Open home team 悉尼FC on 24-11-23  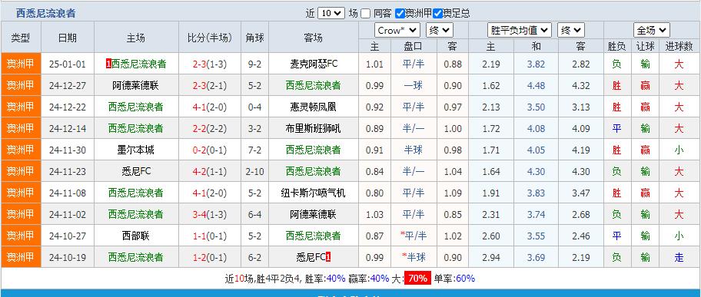point(135,171)
